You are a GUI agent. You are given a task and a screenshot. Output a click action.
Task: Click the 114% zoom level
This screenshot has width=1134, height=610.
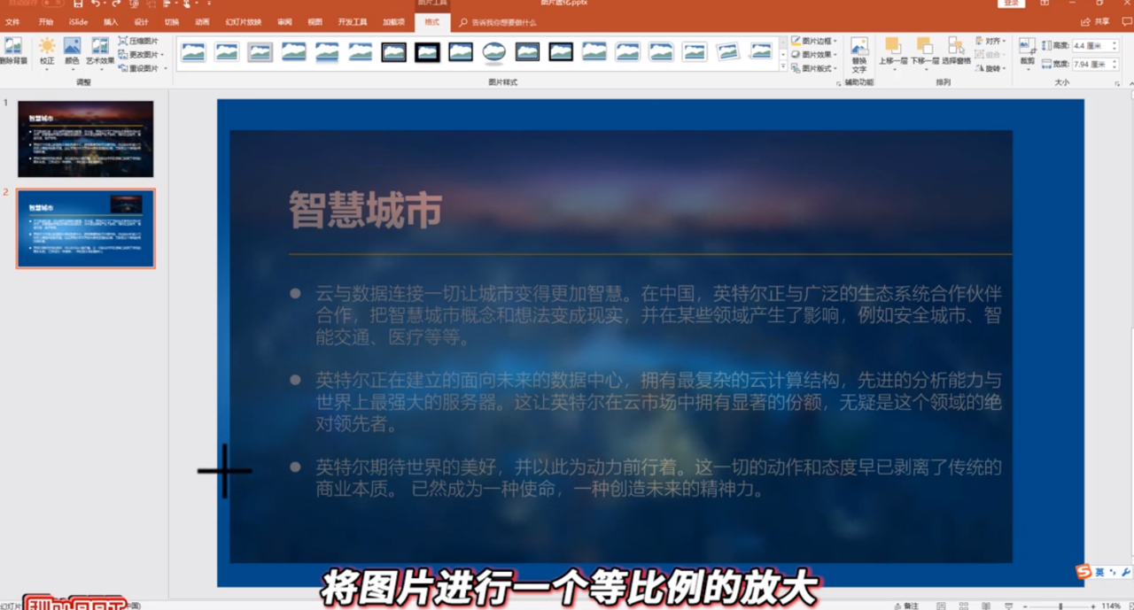pos(1111,606)
